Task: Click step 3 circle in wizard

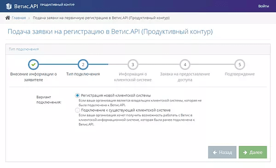Action: pyautogui.click(x=133, y=65)
